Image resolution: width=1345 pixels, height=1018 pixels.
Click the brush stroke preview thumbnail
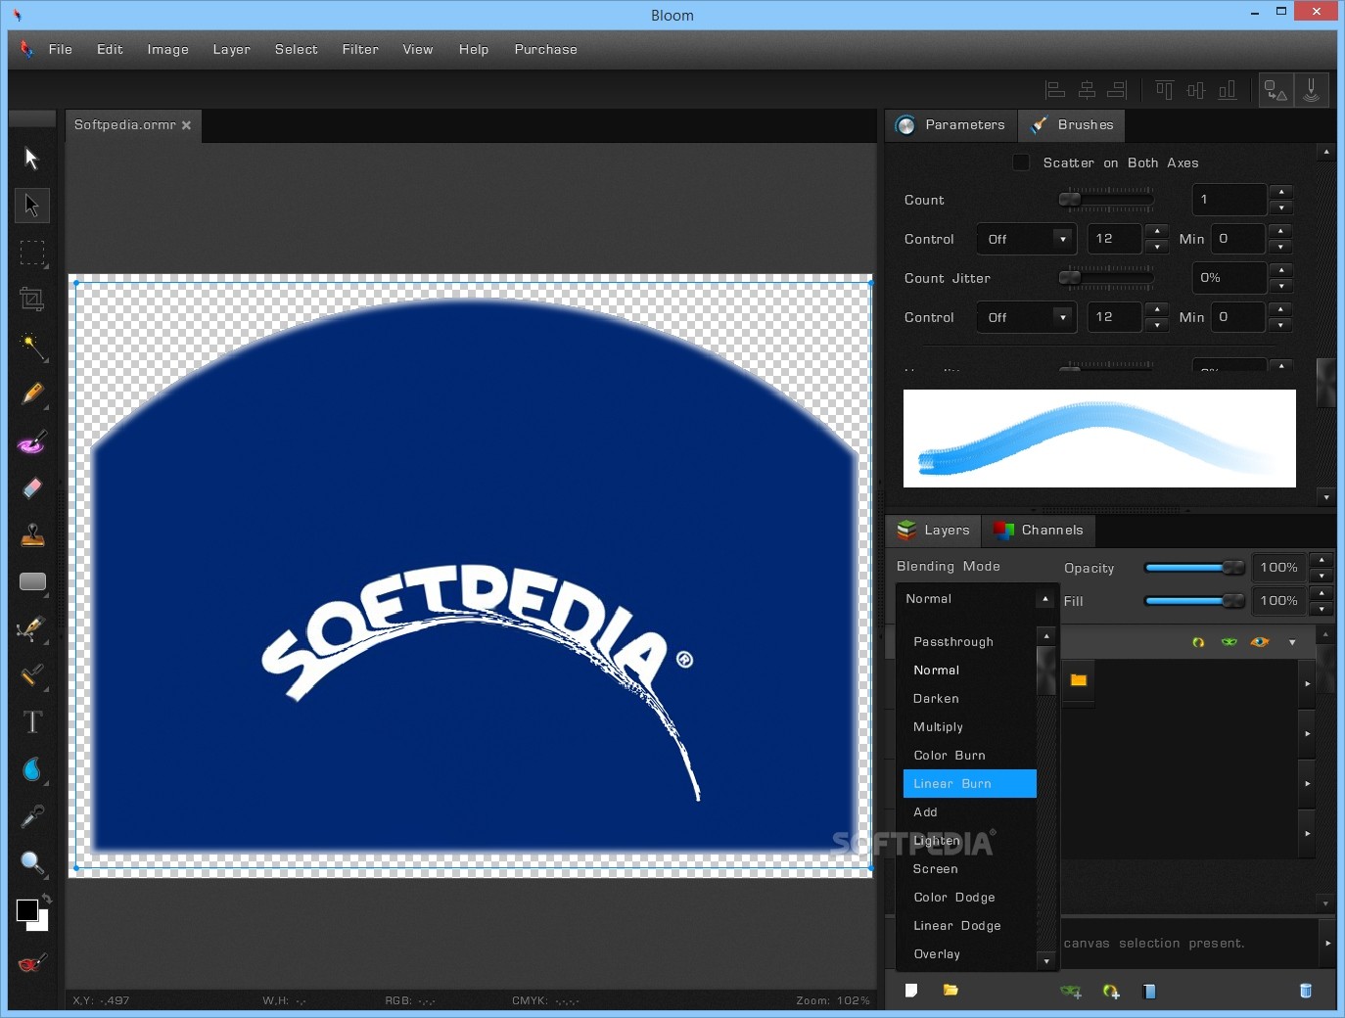click(x=1099, y=439)
